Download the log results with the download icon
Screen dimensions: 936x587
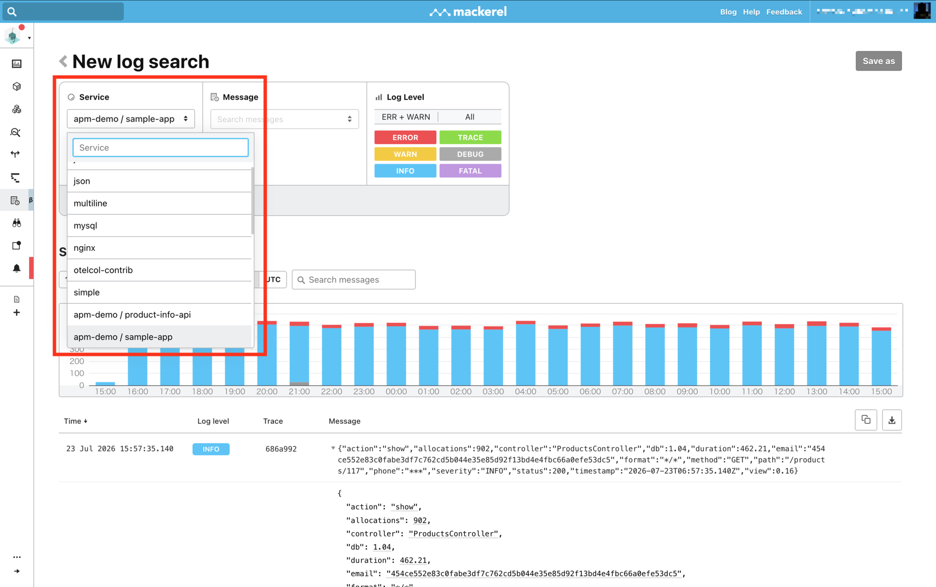coord(892,420)
